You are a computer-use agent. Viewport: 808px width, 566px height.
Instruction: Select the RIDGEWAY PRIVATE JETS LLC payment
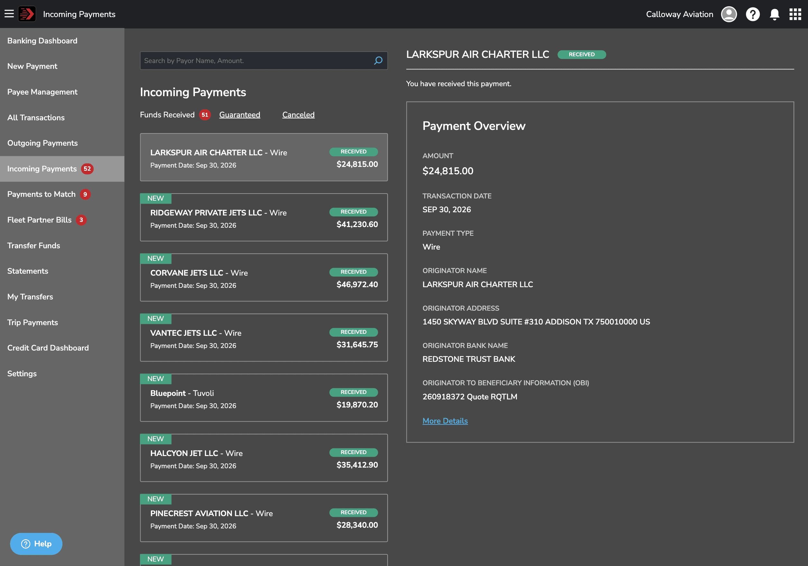click(264, 217)
